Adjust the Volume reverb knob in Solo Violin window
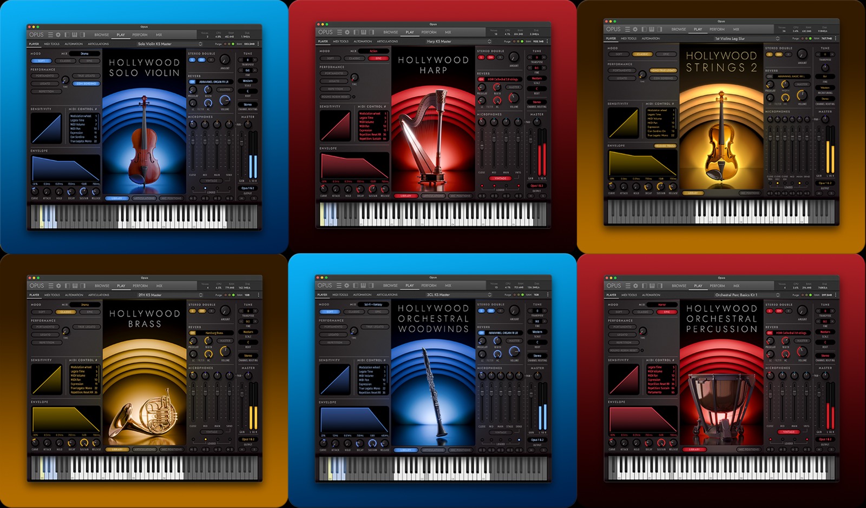Screen dimensions: 866x508 click(225, 101)
